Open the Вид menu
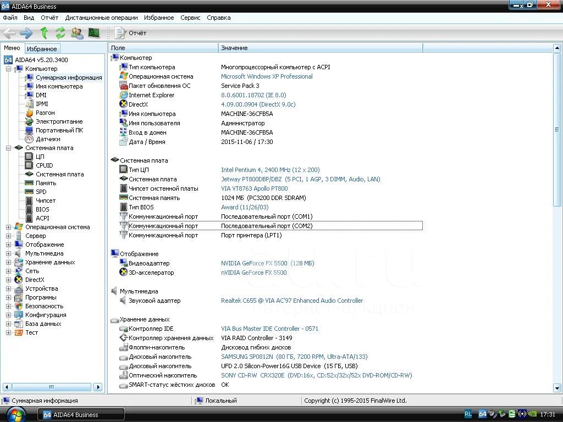Screen dimensions: 563x422 tap(29, 18)
